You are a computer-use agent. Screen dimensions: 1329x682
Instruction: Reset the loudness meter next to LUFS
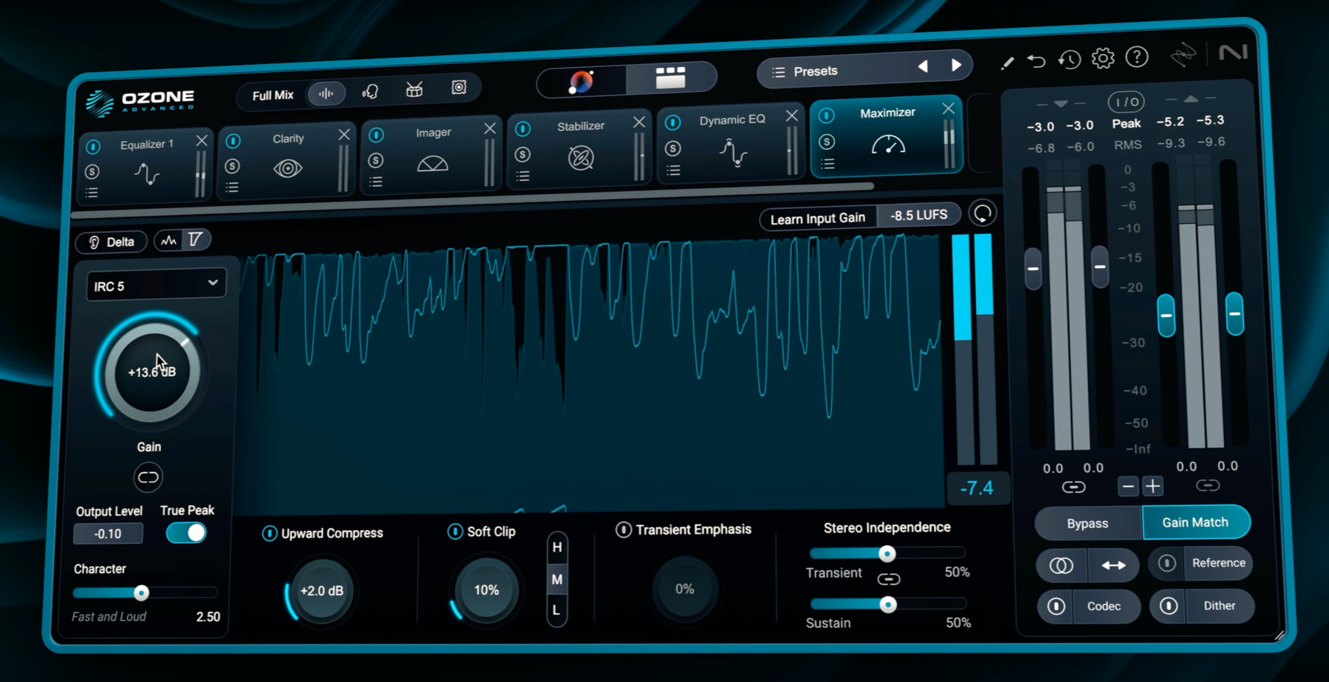(982, 213)
